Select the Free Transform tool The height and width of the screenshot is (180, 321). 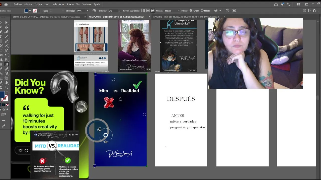pos(7,55)
